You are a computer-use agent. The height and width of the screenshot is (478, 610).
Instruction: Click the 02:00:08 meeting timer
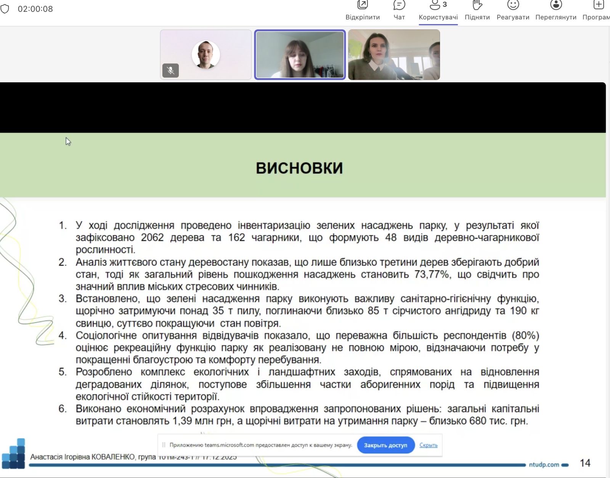35,9
